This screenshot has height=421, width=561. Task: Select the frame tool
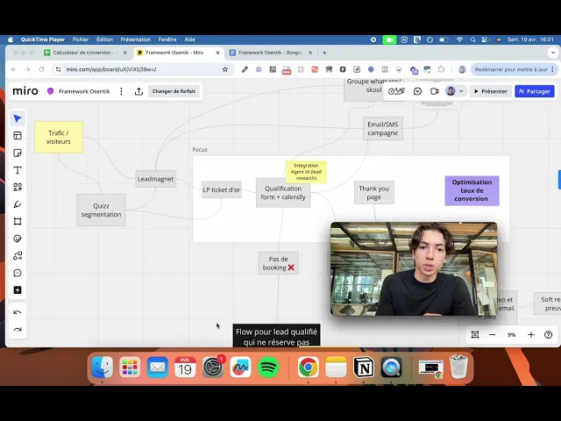(18, 222)
